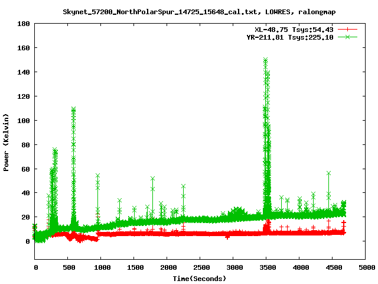
Task: Click the x-axis tick label 3000
Action: [x=234, y=267]
